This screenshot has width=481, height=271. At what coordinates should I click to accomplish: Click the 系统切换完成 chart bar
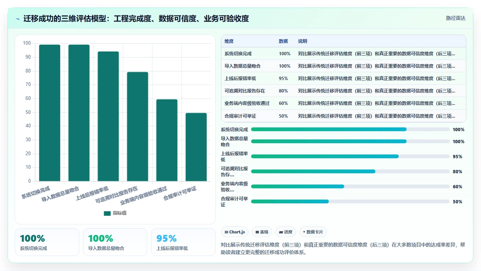[50, 113]
